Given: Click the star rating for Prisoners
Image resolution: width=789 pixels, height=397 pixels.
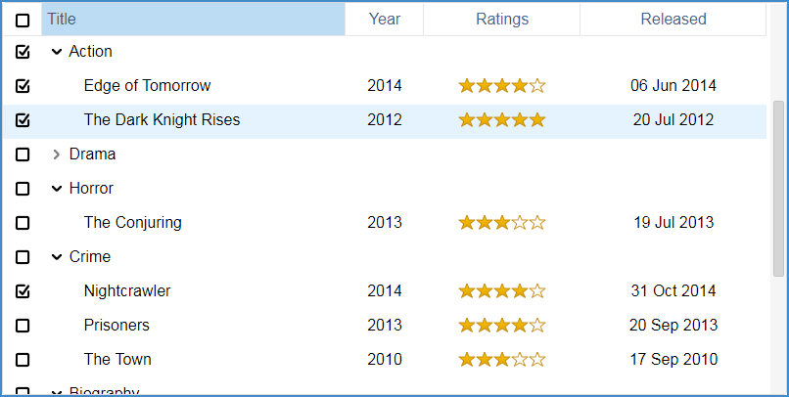Looking at the screenshot, I should point(501,326).
